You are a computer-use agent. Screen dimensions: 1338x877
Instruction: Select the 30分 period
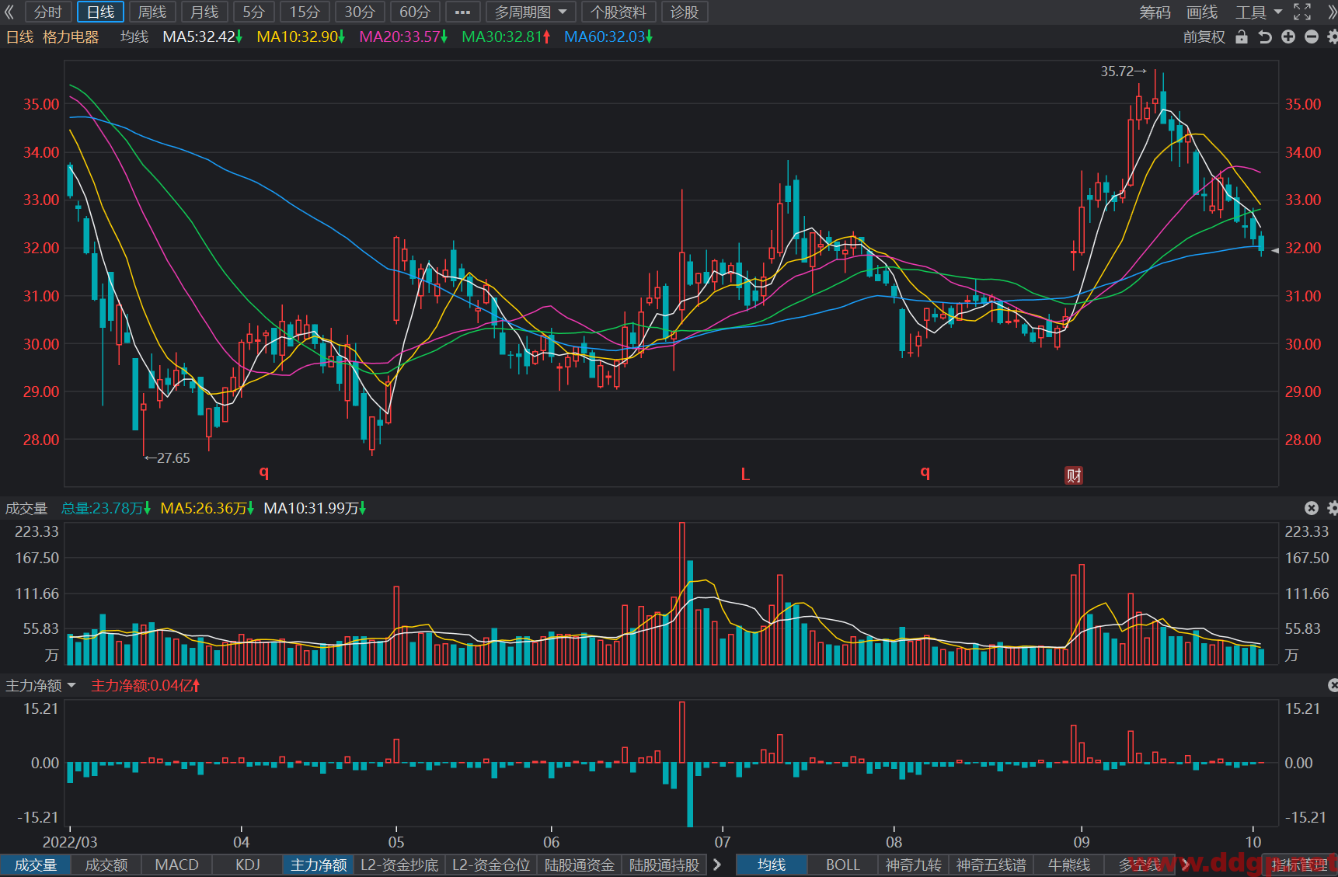360,12
